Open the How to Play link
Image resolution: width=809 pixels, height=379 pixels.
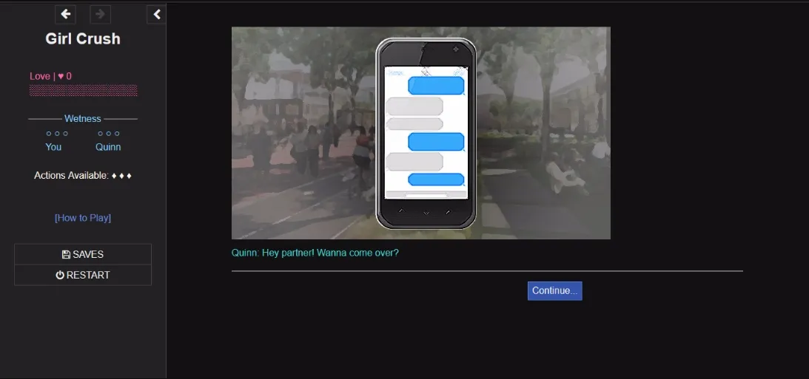[83, 218]
